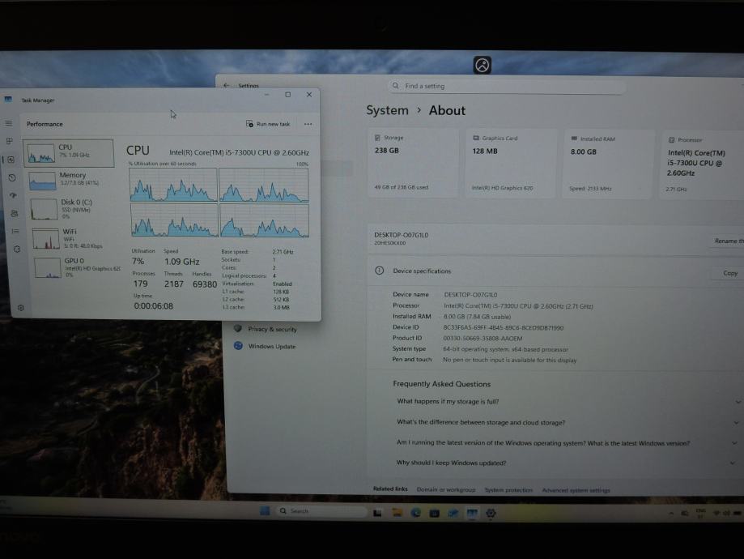Click the Uptime value 0:00:06:08

[153, 306]
